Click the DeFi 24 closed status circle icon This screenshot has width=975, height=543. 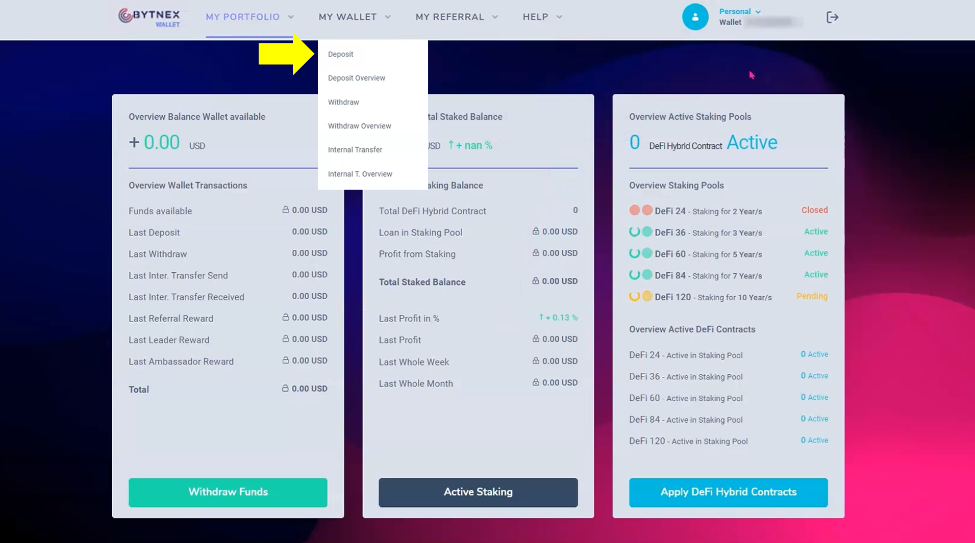tap(635, 210)
